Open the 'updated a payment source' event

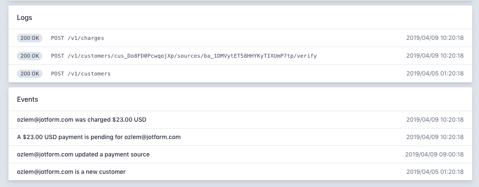[x=240, y=154]
